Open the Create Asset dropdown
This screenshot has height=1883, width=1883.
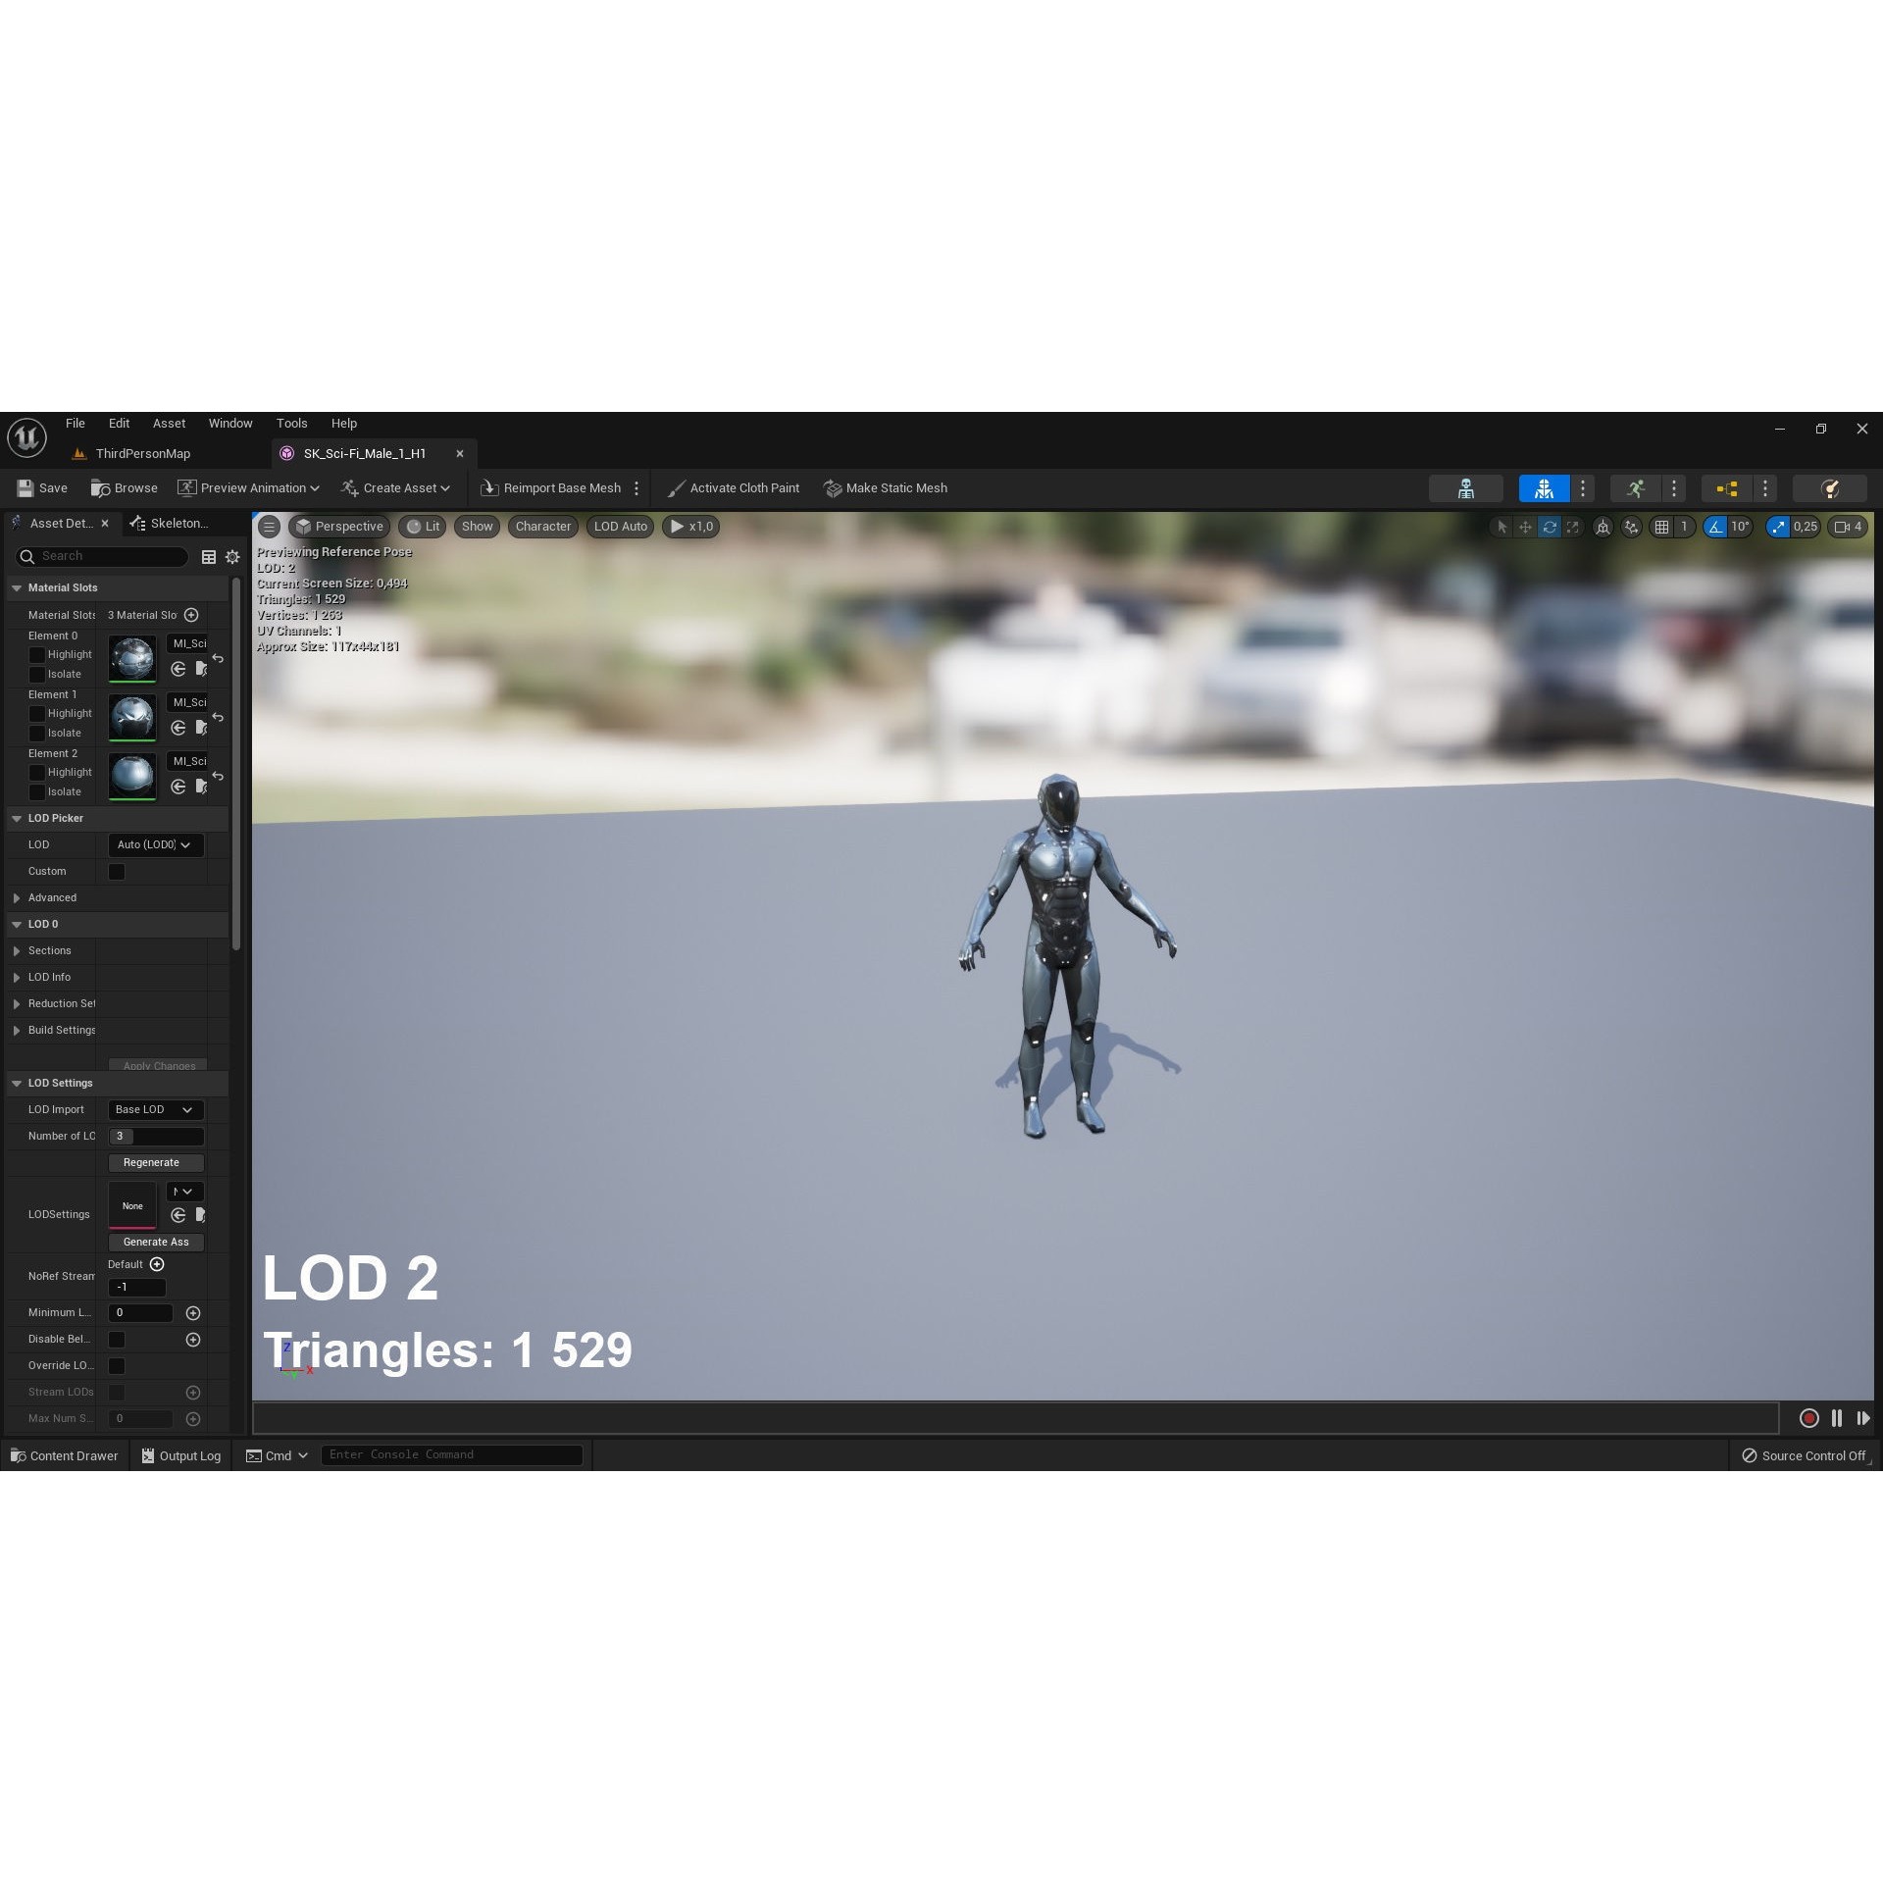tap(395, 488)
